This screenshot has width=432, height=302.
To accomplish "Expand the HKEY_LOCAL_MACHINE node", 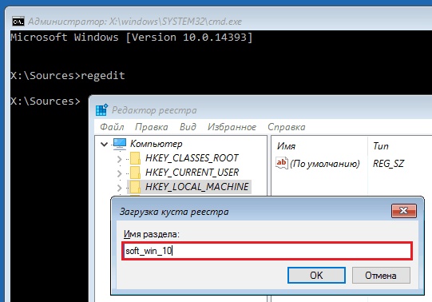I will tap(119, 188).
